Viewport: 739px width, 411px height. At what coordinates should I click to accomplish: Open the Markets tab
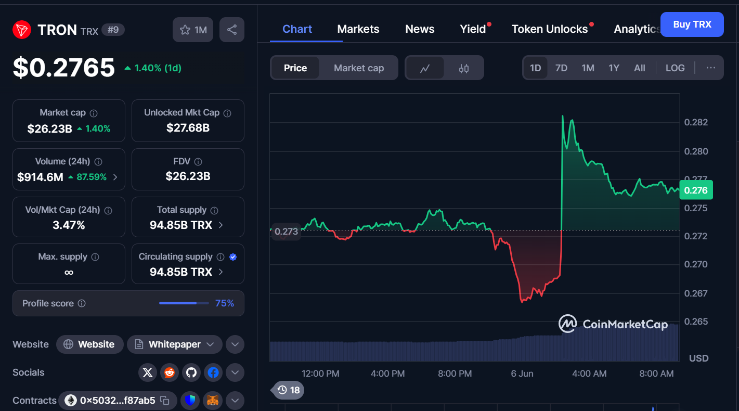coord(358,29)
